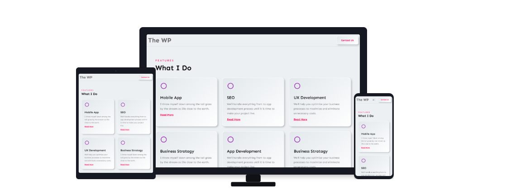Image resolution: width=506 pixels, height=190 pixels.
Task: Open Read More under desktop SEO card
Action: (x=234, y=119)
